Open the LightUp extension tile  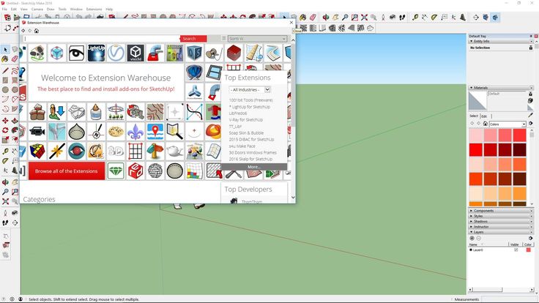(x=96, y=53)
